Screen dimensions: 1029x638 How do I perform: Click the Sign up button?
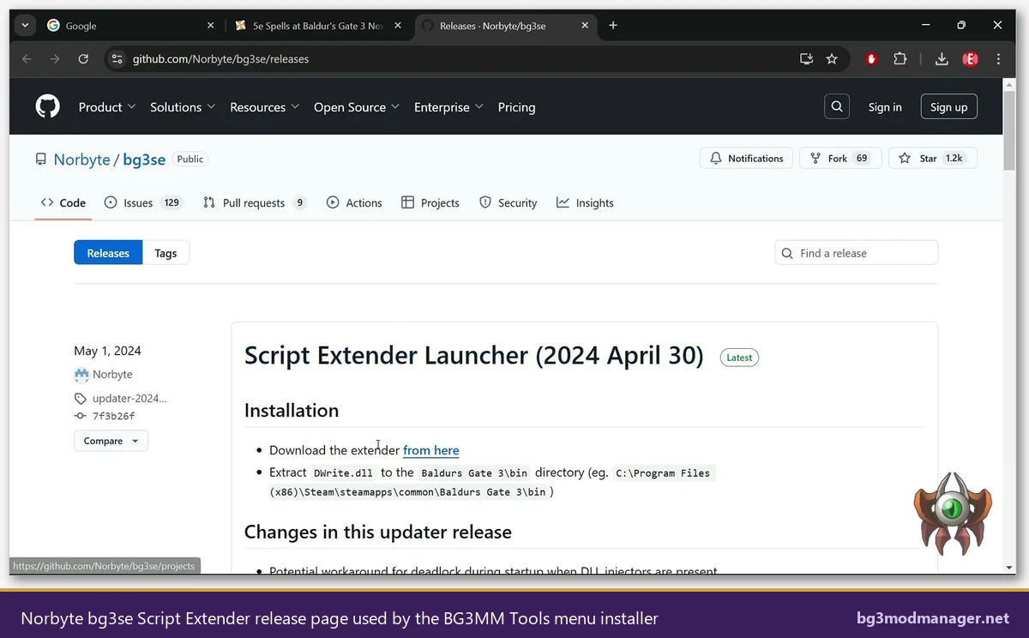tap(948, 107)
